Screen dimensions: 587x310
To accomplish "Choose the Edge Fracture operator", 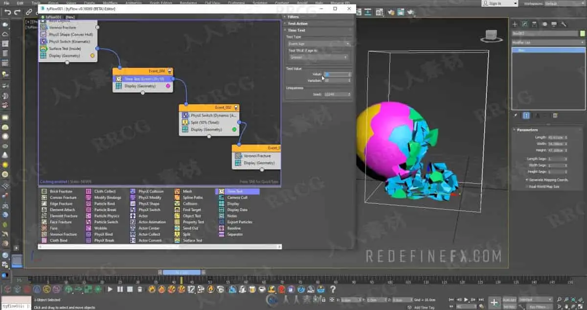I will click(x=58, y=204).
